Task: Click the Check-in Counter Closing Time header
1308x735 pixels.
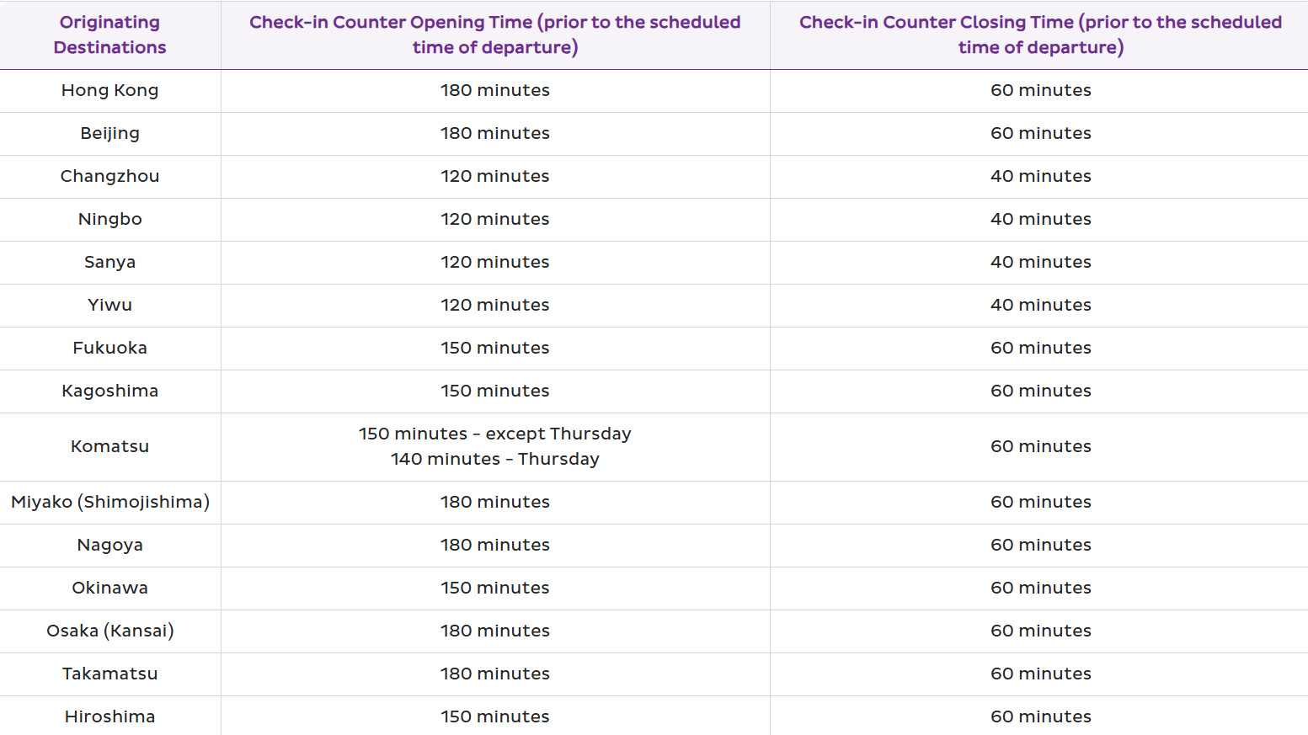Action: 1040,35
